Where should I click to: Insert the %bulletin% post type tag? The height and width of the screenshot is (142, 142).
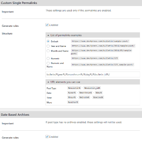click(74, 88)
